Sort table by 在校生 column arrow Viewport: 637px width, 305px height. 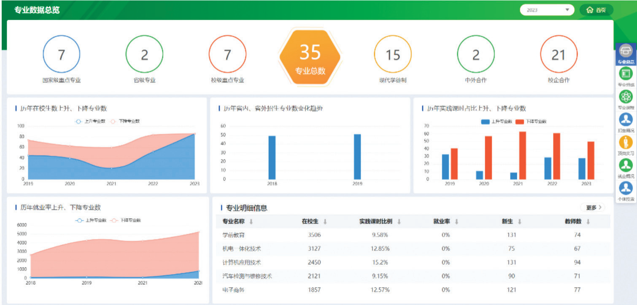325,221
